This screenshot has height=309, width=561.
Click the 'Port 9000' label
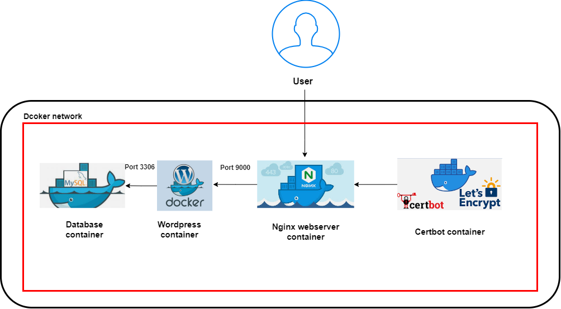click(235, 168)
